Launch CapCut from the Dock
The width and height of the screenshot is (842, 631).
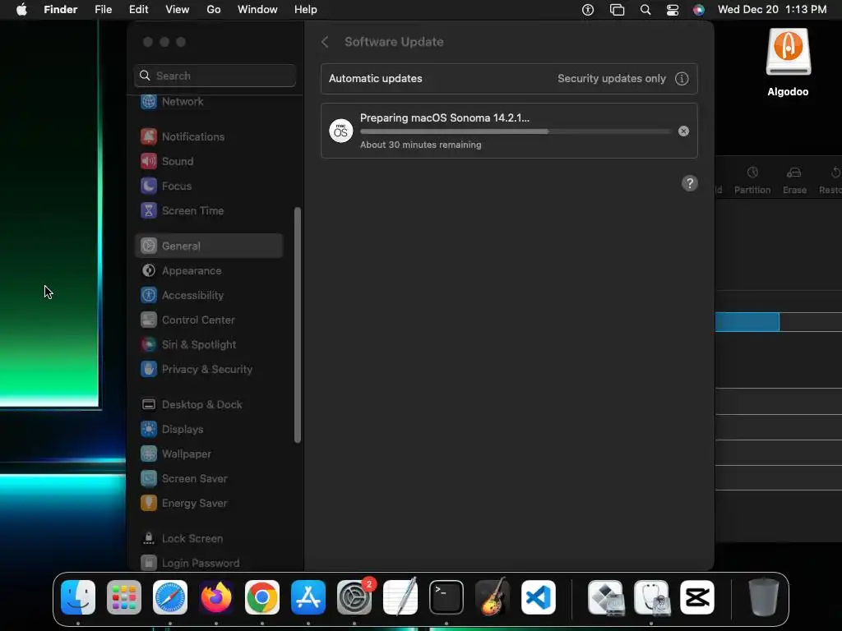point(697,597)
